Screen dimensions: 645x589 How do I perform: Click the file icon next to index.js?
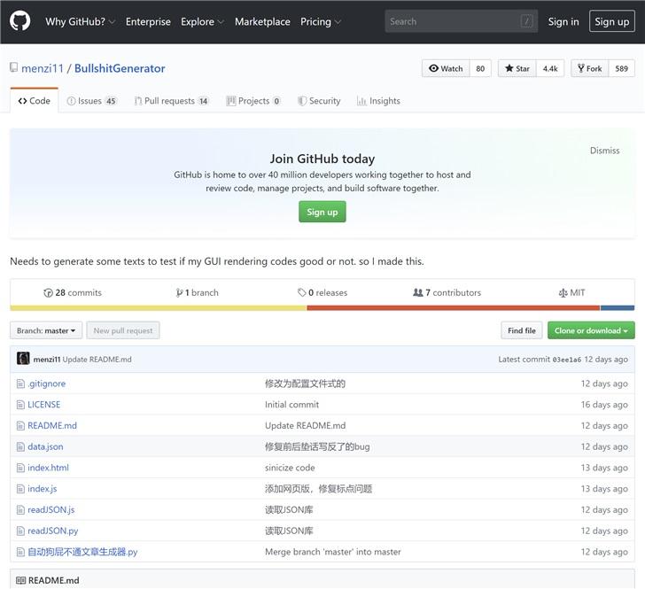tap(20, 489)
